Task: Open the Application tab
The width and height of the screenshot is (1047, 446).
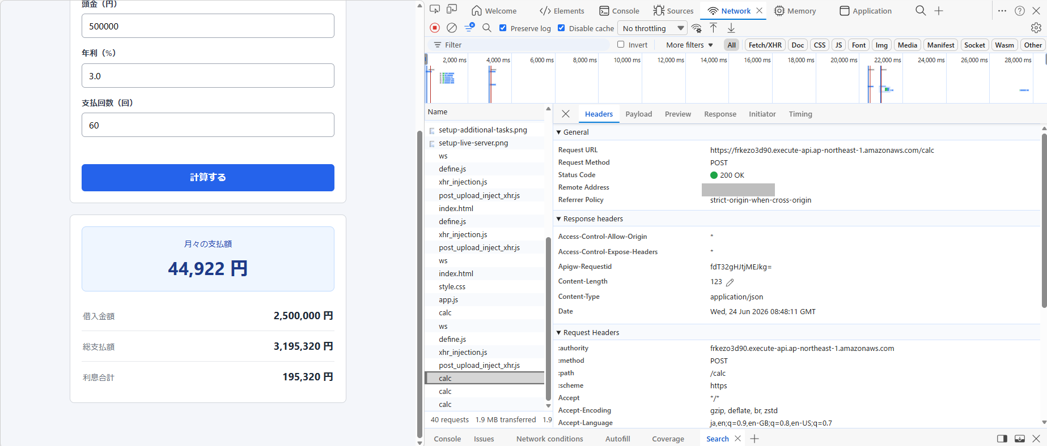Action: click(x=865, y=11)
